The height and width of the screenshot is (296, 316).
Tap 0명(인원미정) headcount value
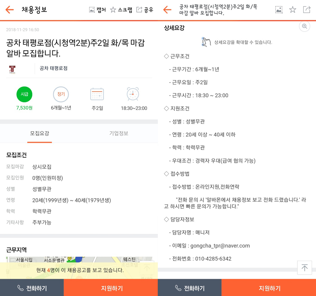(47, 178)
